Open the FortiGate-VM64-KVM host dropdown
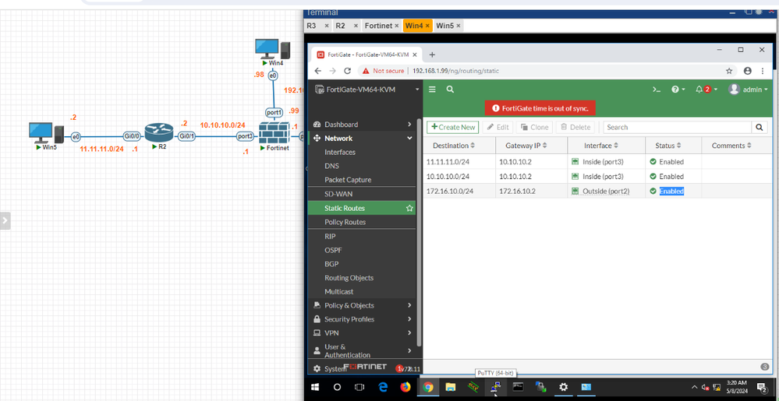The image size is (779, 401). 366,90
